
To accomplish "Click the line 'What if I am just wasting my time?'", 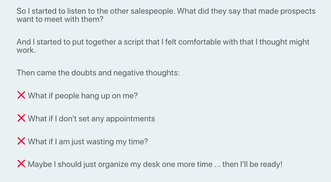I will pyautogui.click(x=88, y=142).
